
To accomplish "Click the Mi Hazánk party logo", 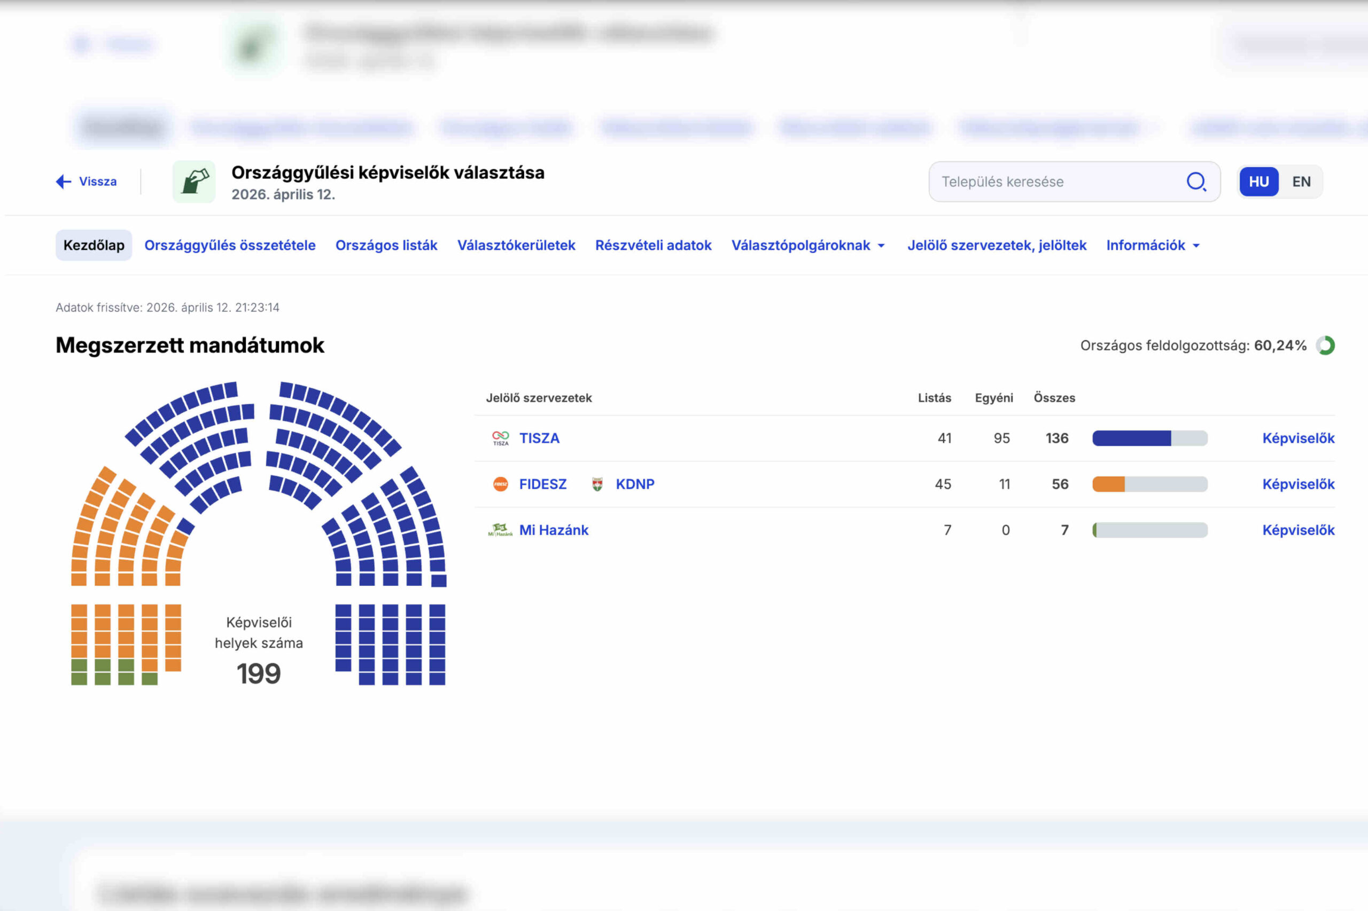I will coord(500,530).
